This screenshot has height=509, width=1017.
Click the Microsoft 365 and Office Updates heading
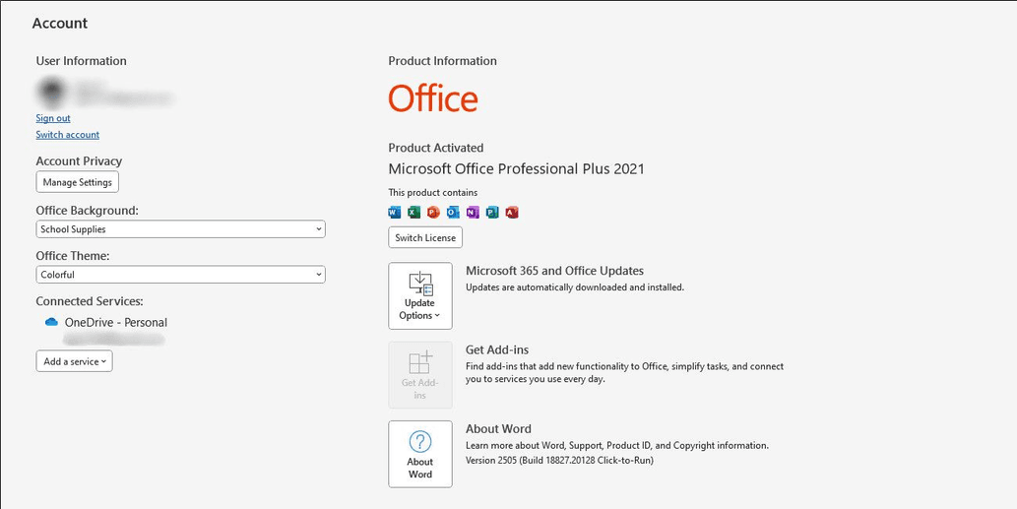tap(554, 271)
